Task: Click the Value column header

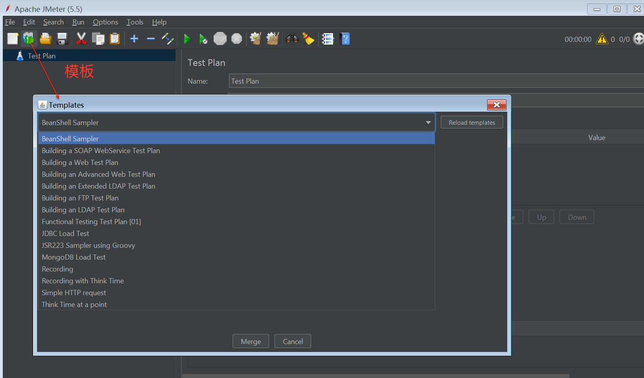Action: [x=597, y=137]
